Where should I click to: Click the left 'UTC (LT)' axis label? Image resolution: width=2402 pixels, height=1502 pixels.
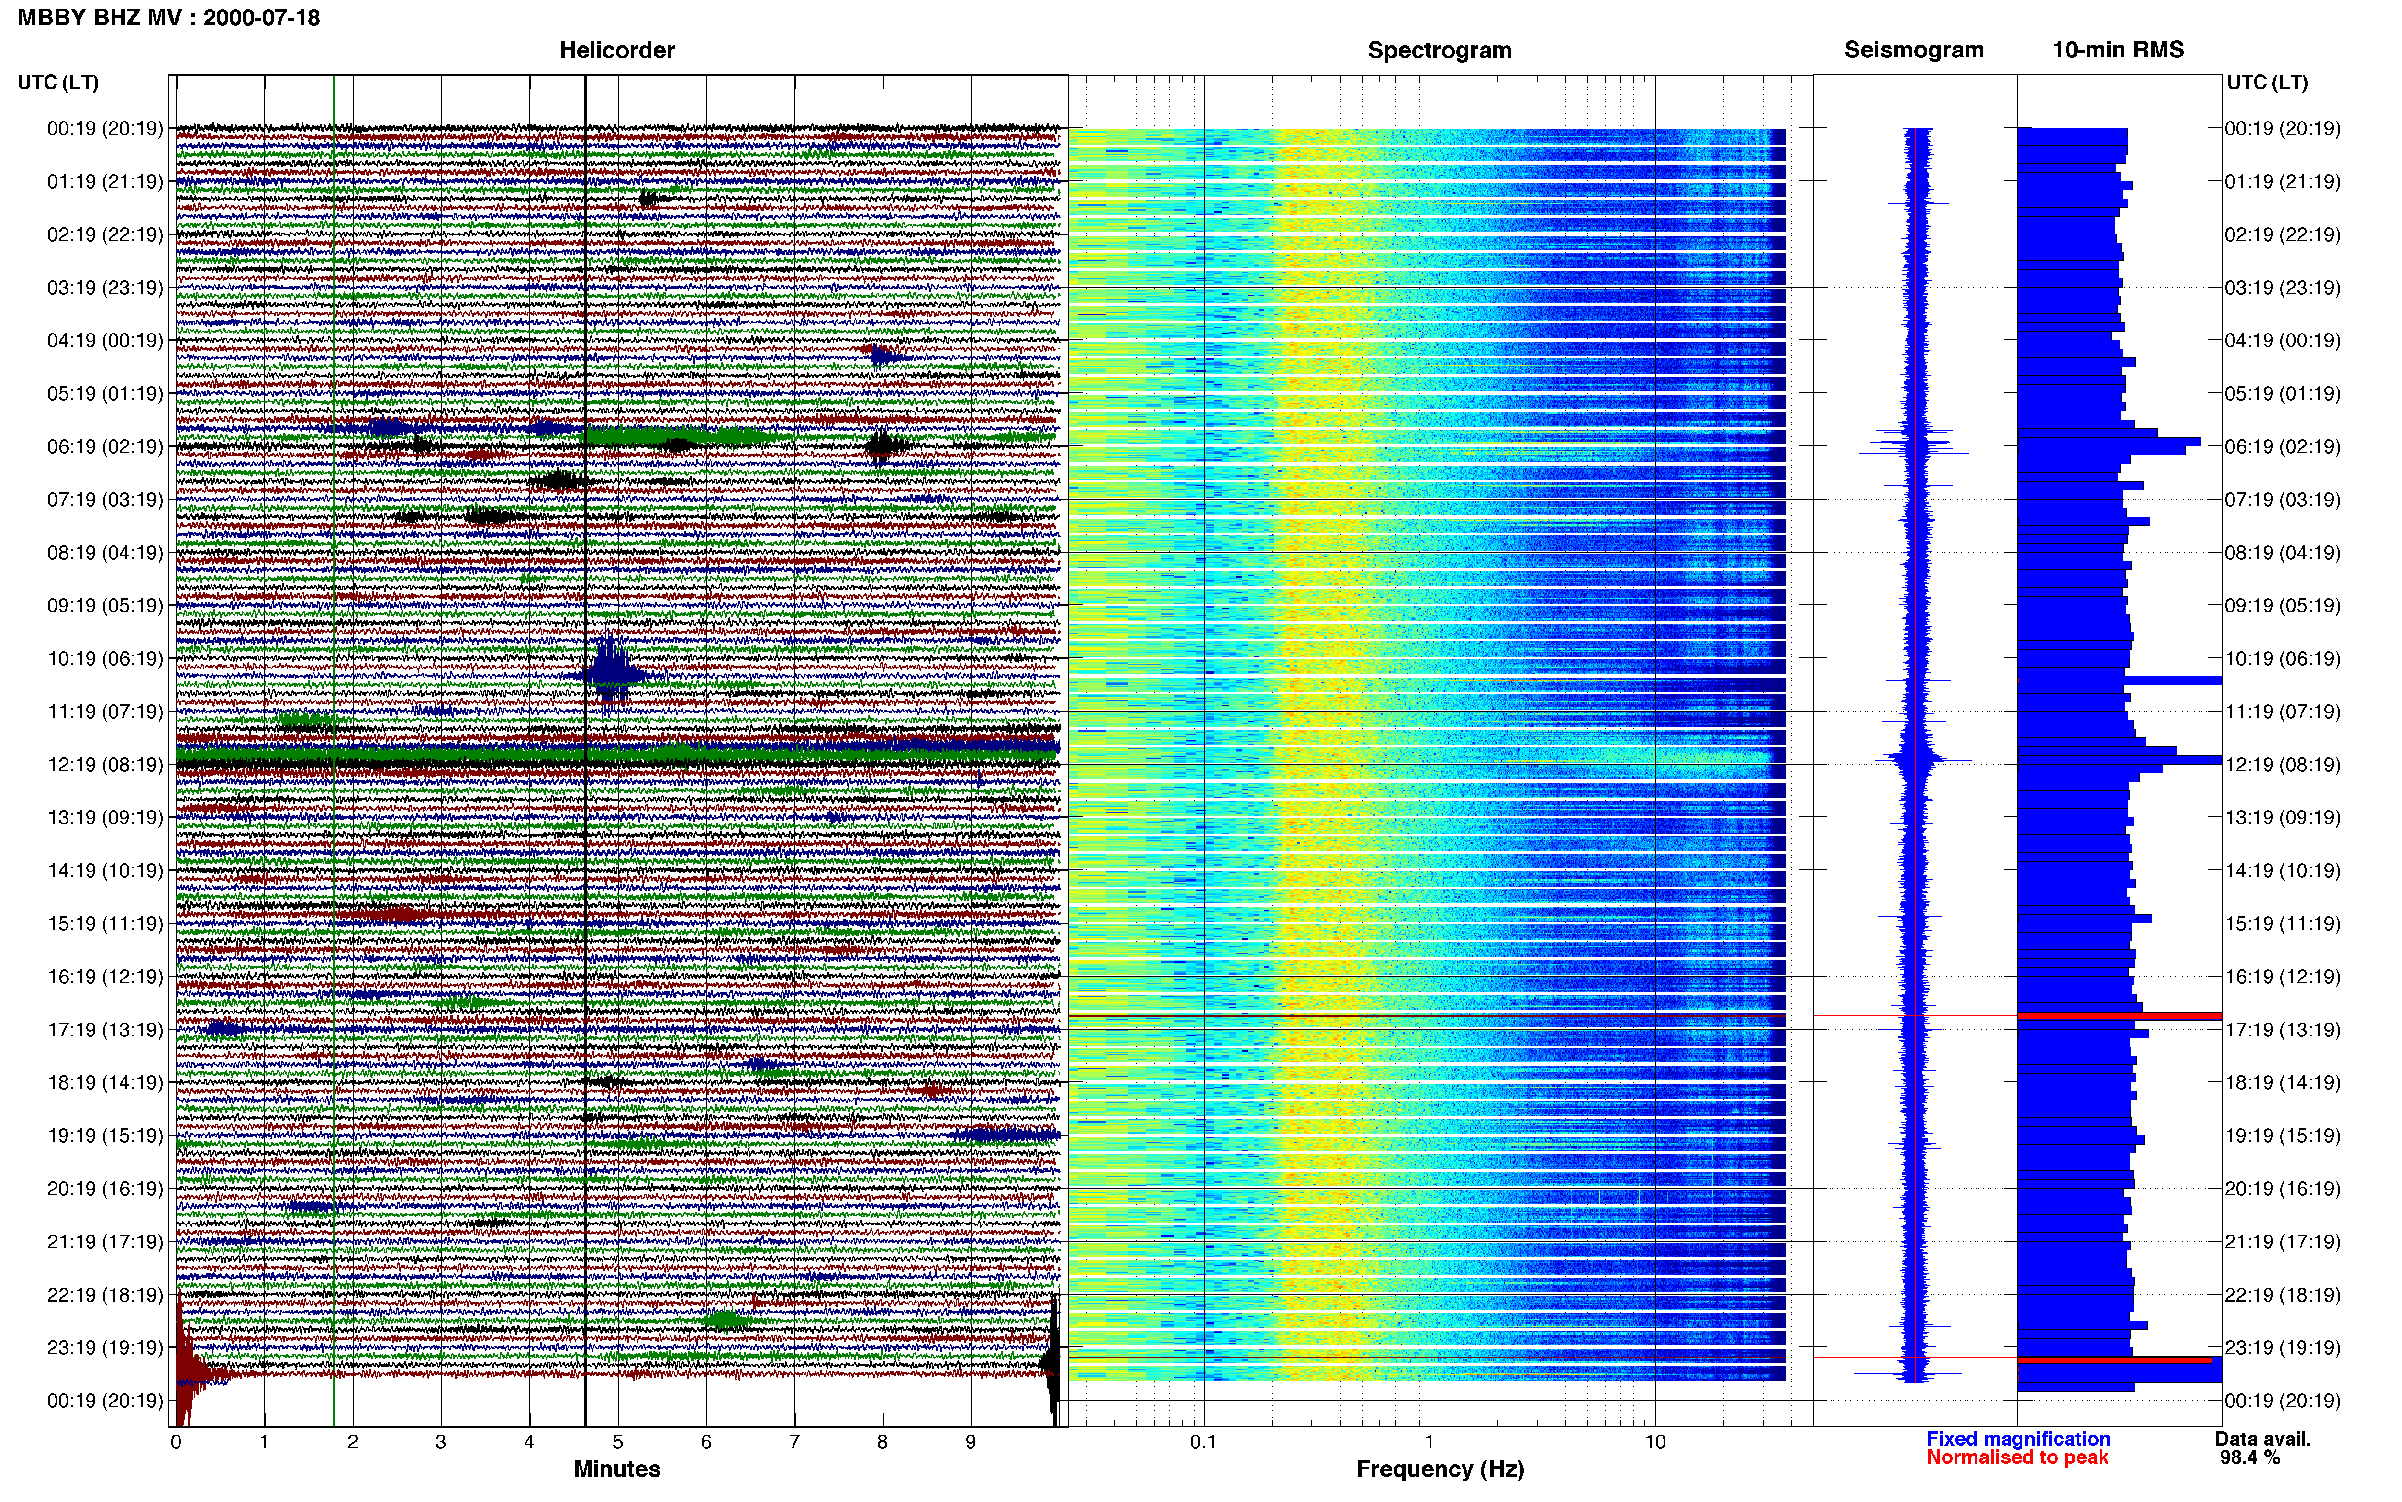pos(58,82)
